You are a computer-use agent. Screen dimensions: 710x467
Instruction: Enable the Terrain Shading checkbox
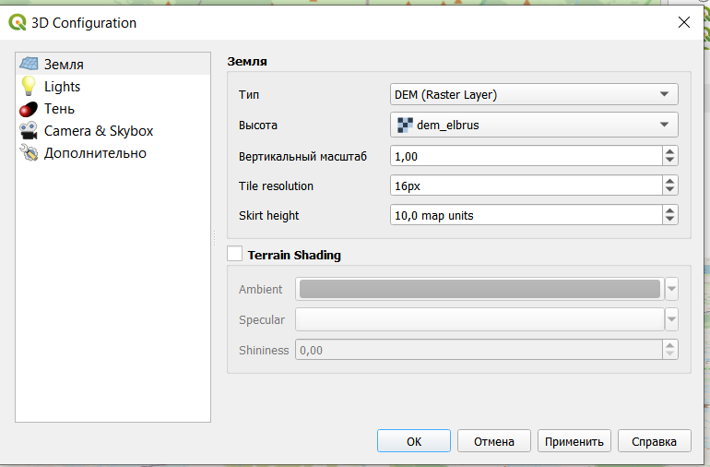click(235, 254)
